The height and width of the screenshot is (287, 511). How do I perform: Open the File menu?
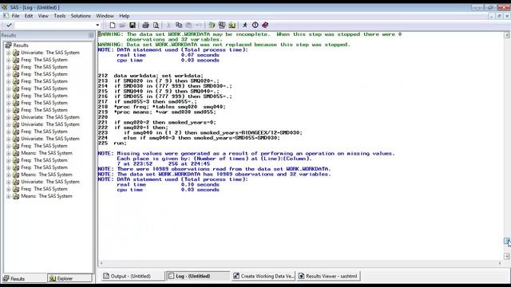[x=15, y=16]
